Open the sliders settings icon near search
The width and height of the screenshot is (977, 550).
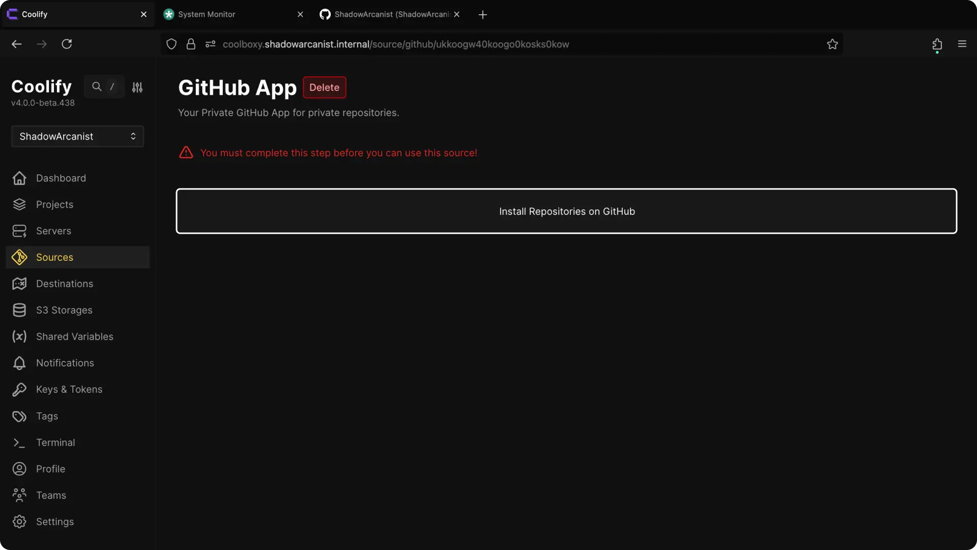pyautogui.click(x=137, y=87)
